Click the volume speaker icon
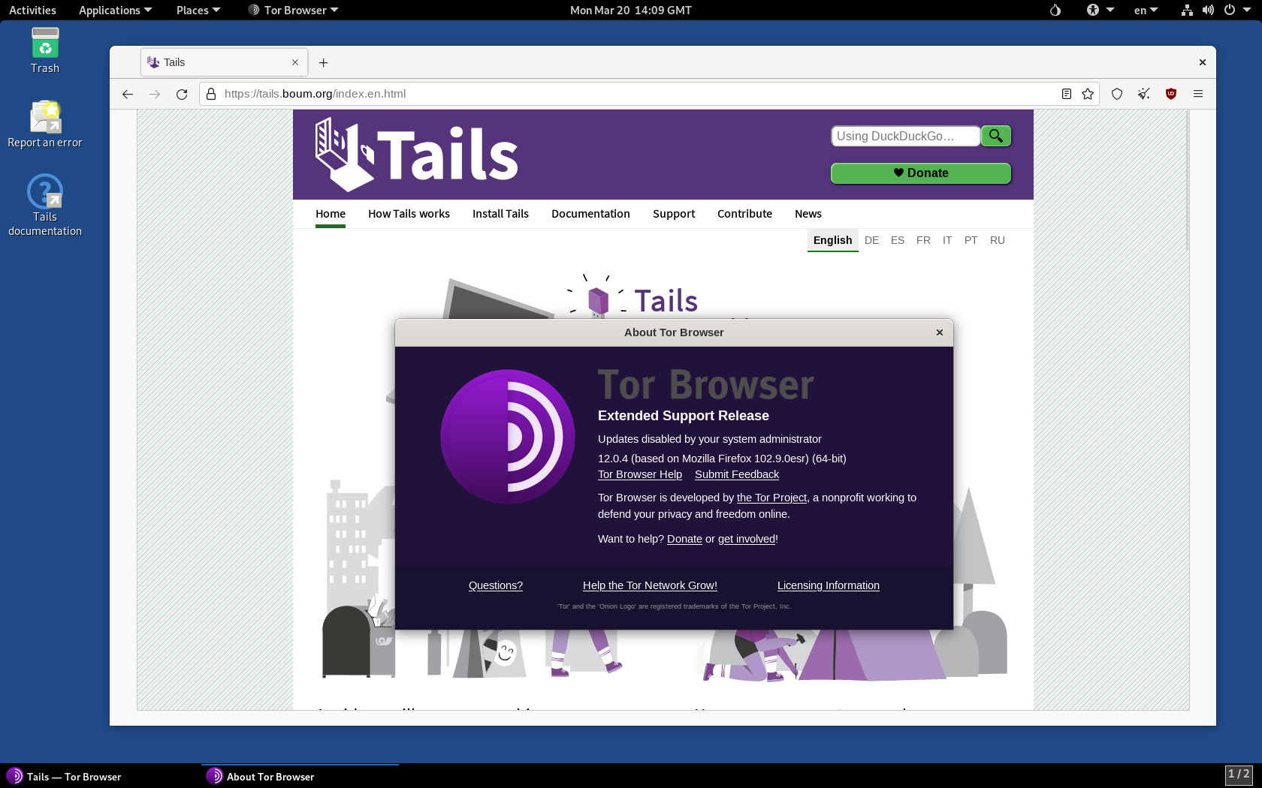Image resolution: width=1262 pixels, height=788 pixels. 1208,11
